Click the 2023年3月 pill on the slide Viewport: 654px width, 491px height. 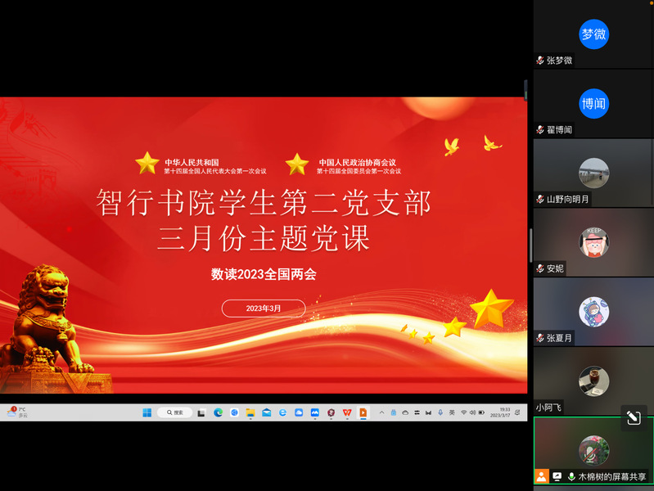pyautogui.click(x=264, y=309)
